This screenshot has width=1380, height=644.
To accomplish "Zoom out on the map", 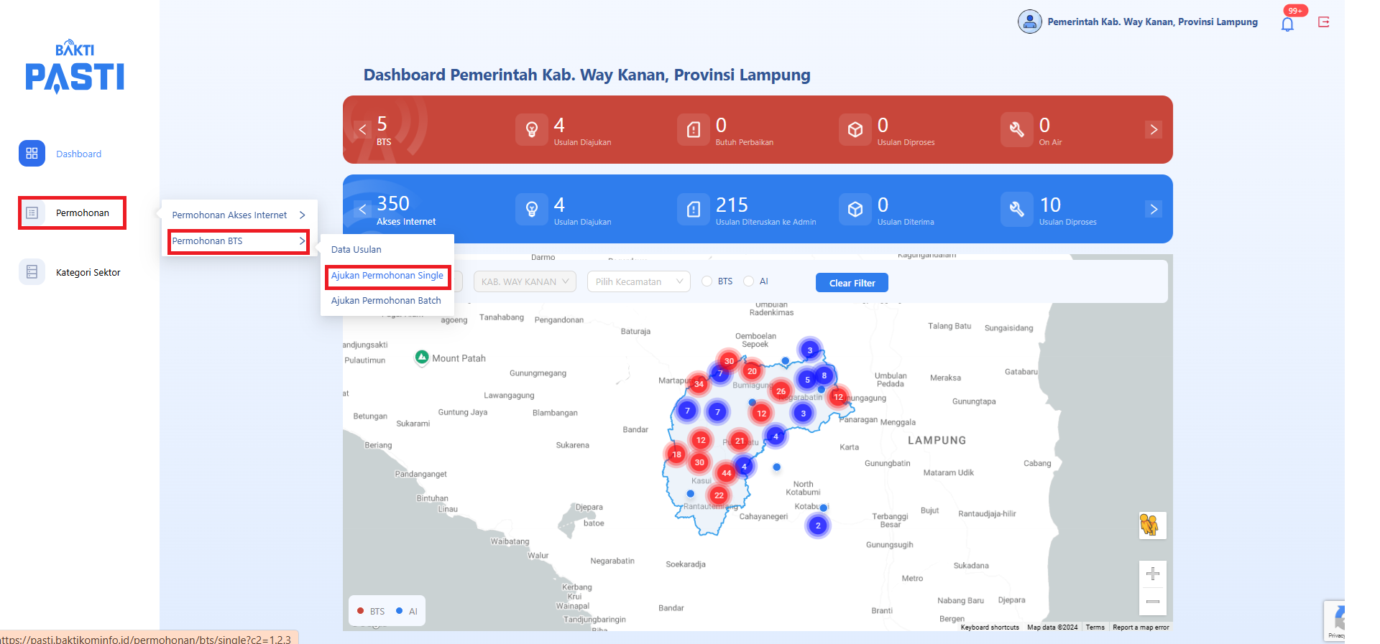I will [1152, 601].
